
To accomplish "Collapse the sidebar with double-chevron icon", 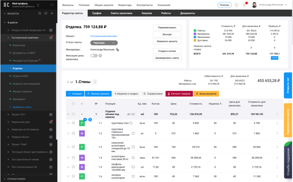I will [x=52, y=5].
